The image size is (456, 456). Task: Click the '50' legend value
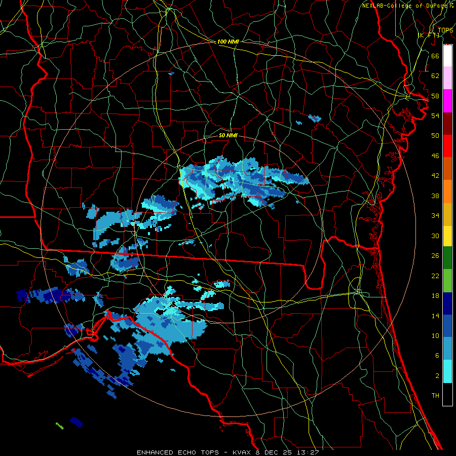(435, 136)
